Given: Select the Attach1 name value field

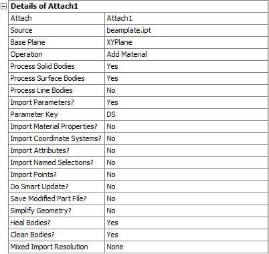Looking at the screenshot, I should [x=186, y=18].
